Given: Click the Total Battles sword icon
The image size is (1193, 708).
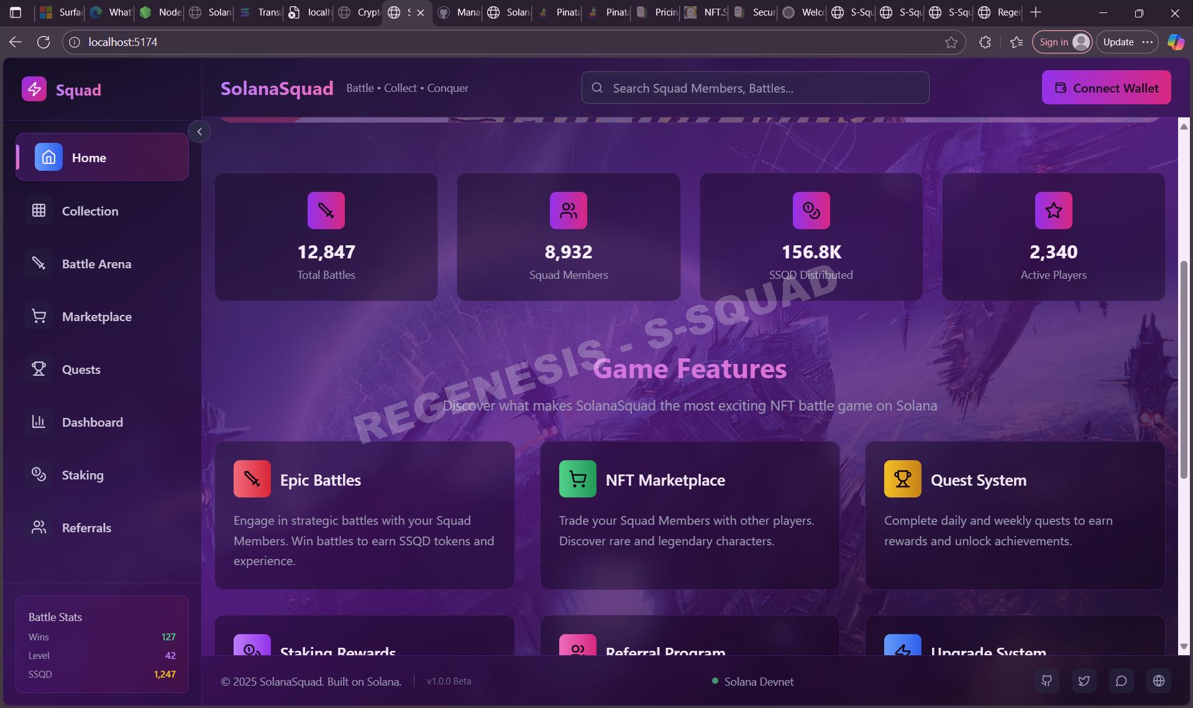Looking at the screenshot, I should click(326, 210).
